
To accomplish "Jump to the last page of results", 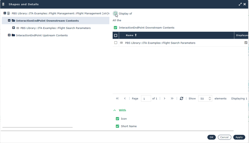I will point(172,99).
